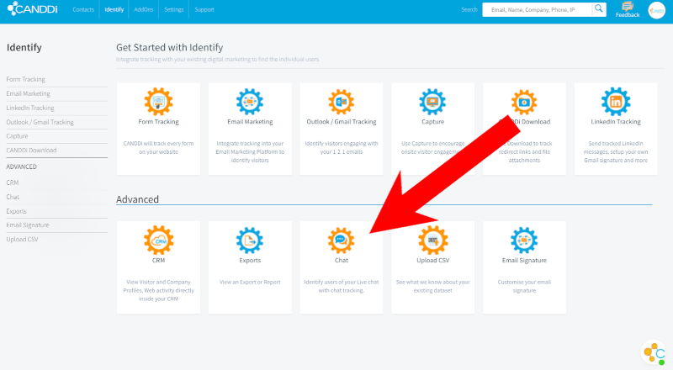
Task: Open the Form Tracking gear icon
Action: tap(158, 102)
